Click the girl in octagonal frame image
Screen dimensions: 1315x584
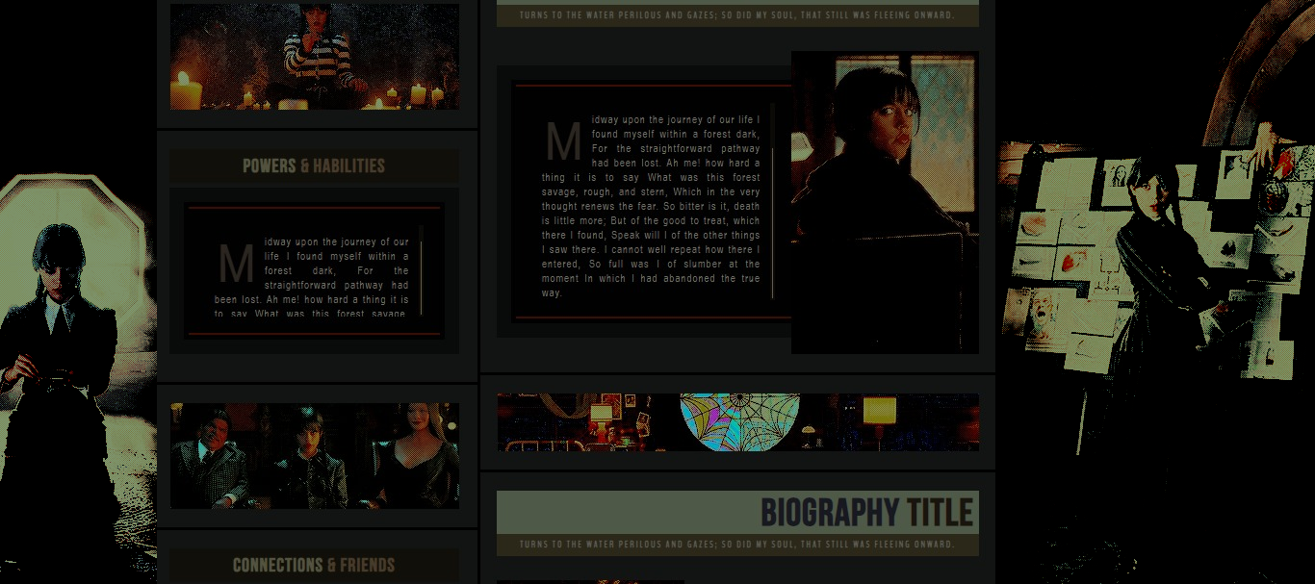78,378
